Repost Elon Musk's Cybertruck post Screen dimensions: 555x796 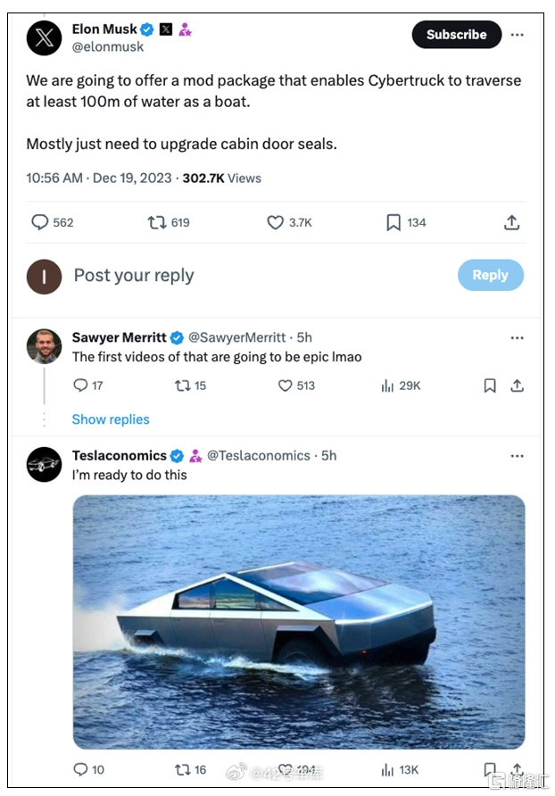[x=158, y=222]
